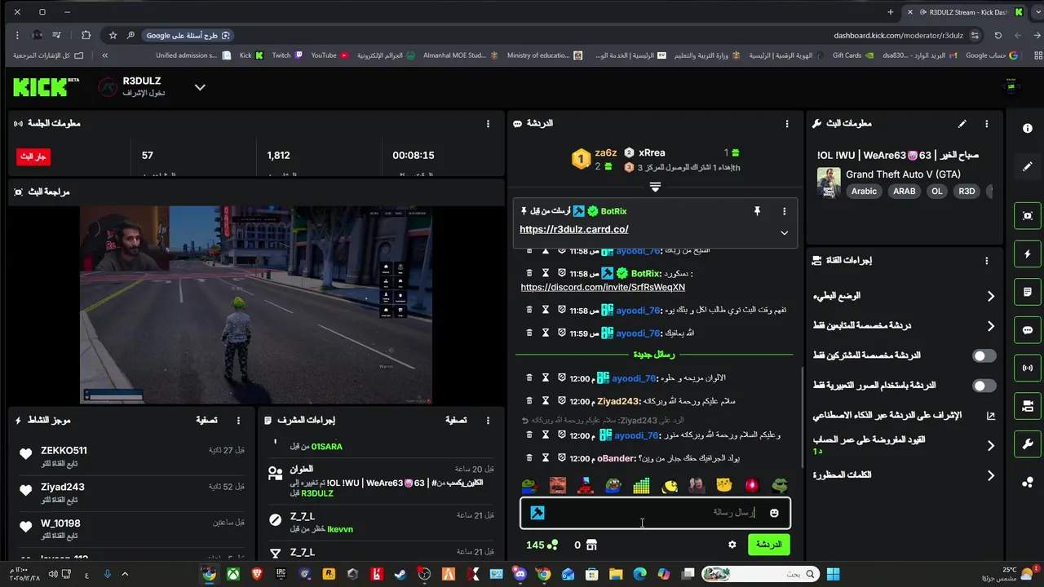Toggle the lightning bolt sidebar button
Image resolution: width=1044 pixels, height=587 pixels.
1028,254
